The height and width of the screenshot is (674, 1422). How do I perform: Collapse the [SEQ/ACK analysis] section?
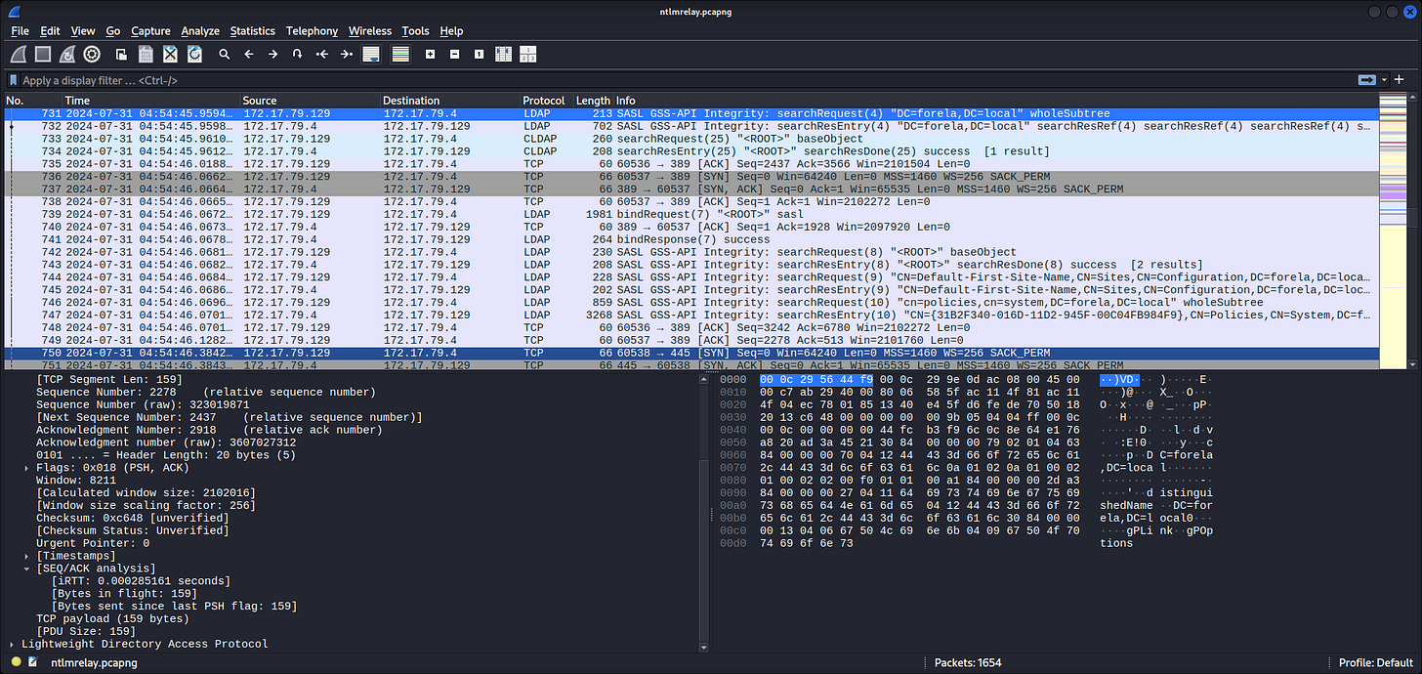point(27,569)
